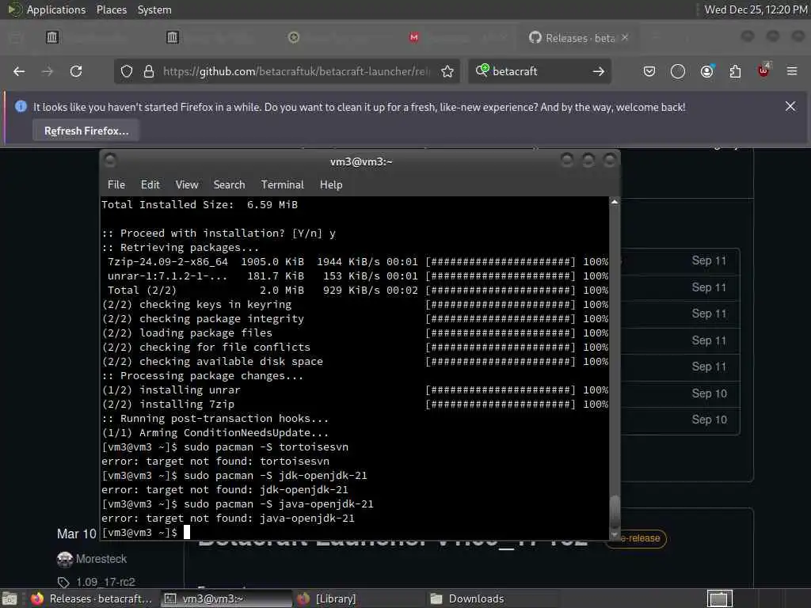
Task: Click 'error: target not found: tortoisesvn' line
Action: (x=215, y=462)
